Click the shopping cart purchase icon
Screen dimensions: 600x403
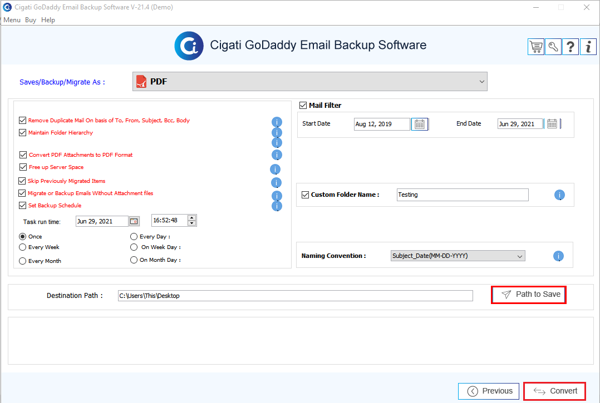pyautogui.click(x=535, y=47)
